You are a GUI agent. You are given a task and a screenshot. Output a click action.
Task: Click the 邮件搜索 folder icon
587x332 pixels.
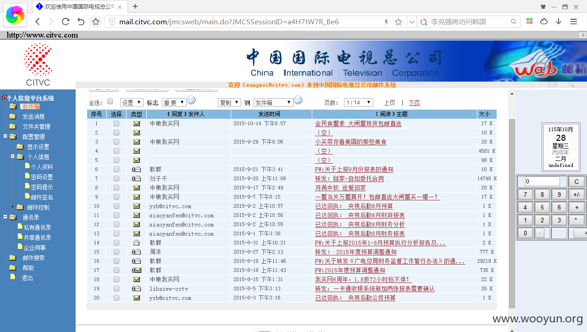[x=12, y=258]
